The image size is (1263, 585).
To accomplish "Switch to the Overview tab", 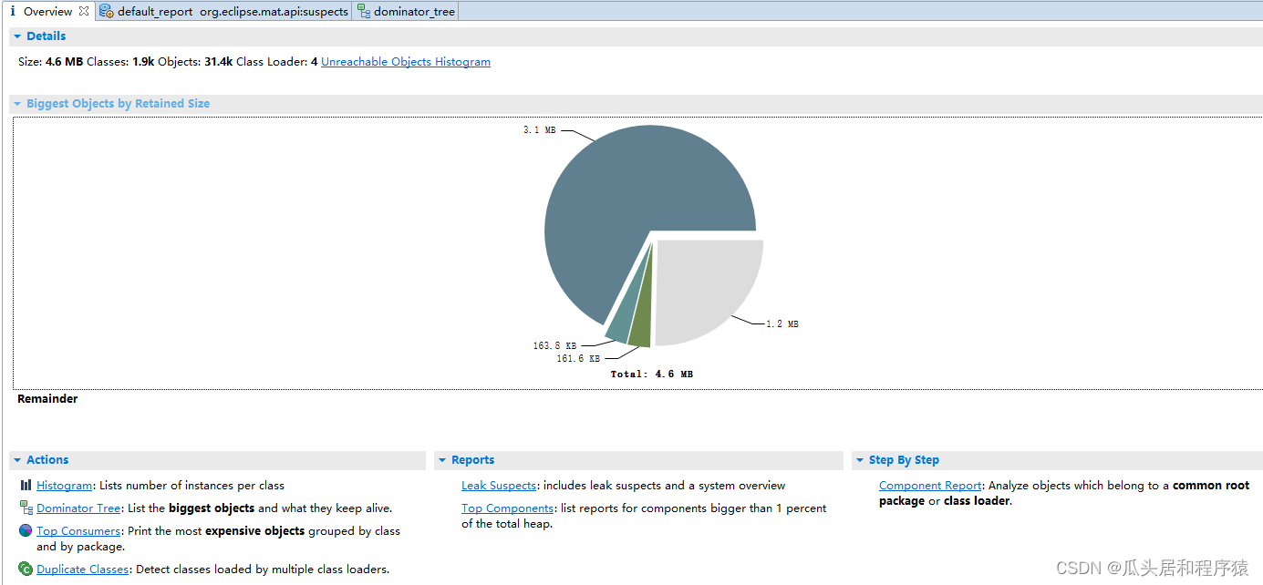I will click(x=47, y=12).
